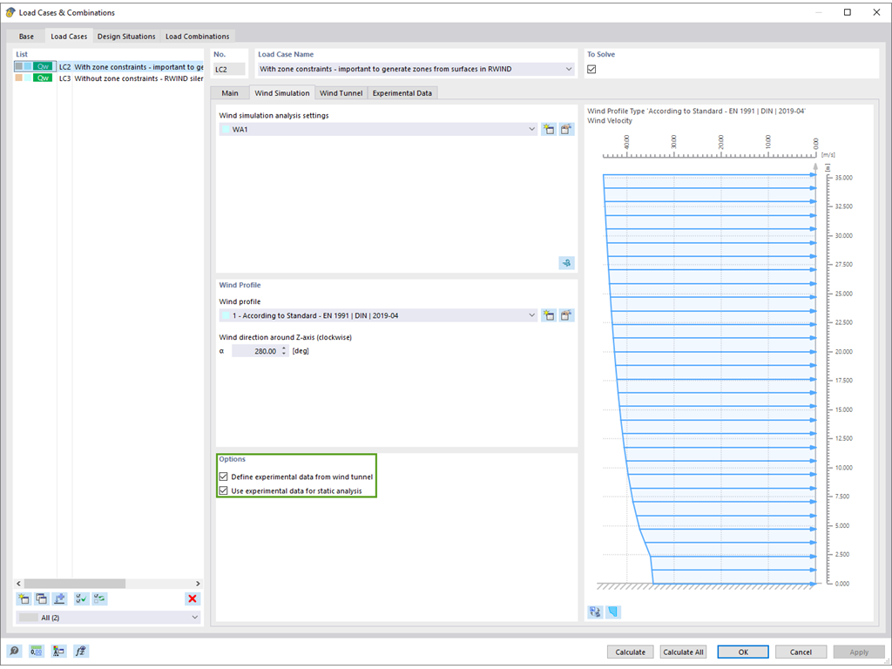The image size is (892, 669).
Task: Open the Load Case Name dropdown
Action: [568, 69]
